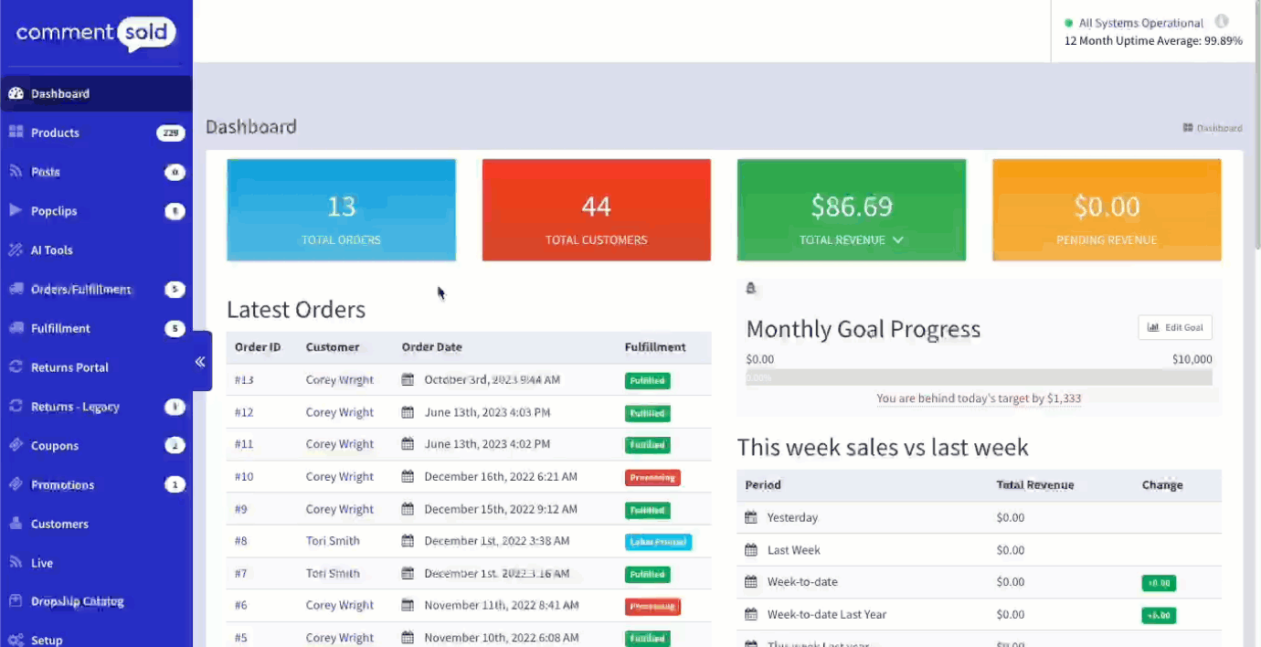The image size is (1261, 647).
Task: Click the Popclips play icon in sidebar
Action: (16, 210)
